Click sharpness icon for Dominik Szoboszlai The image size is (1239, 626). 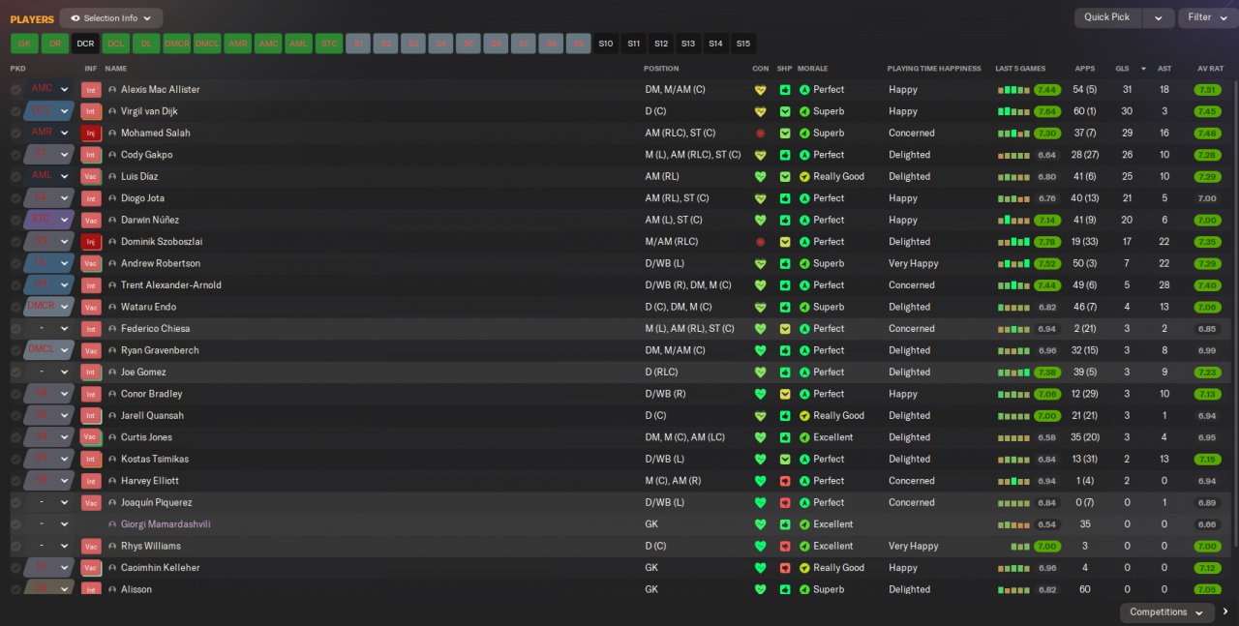[x=785, y=242]
